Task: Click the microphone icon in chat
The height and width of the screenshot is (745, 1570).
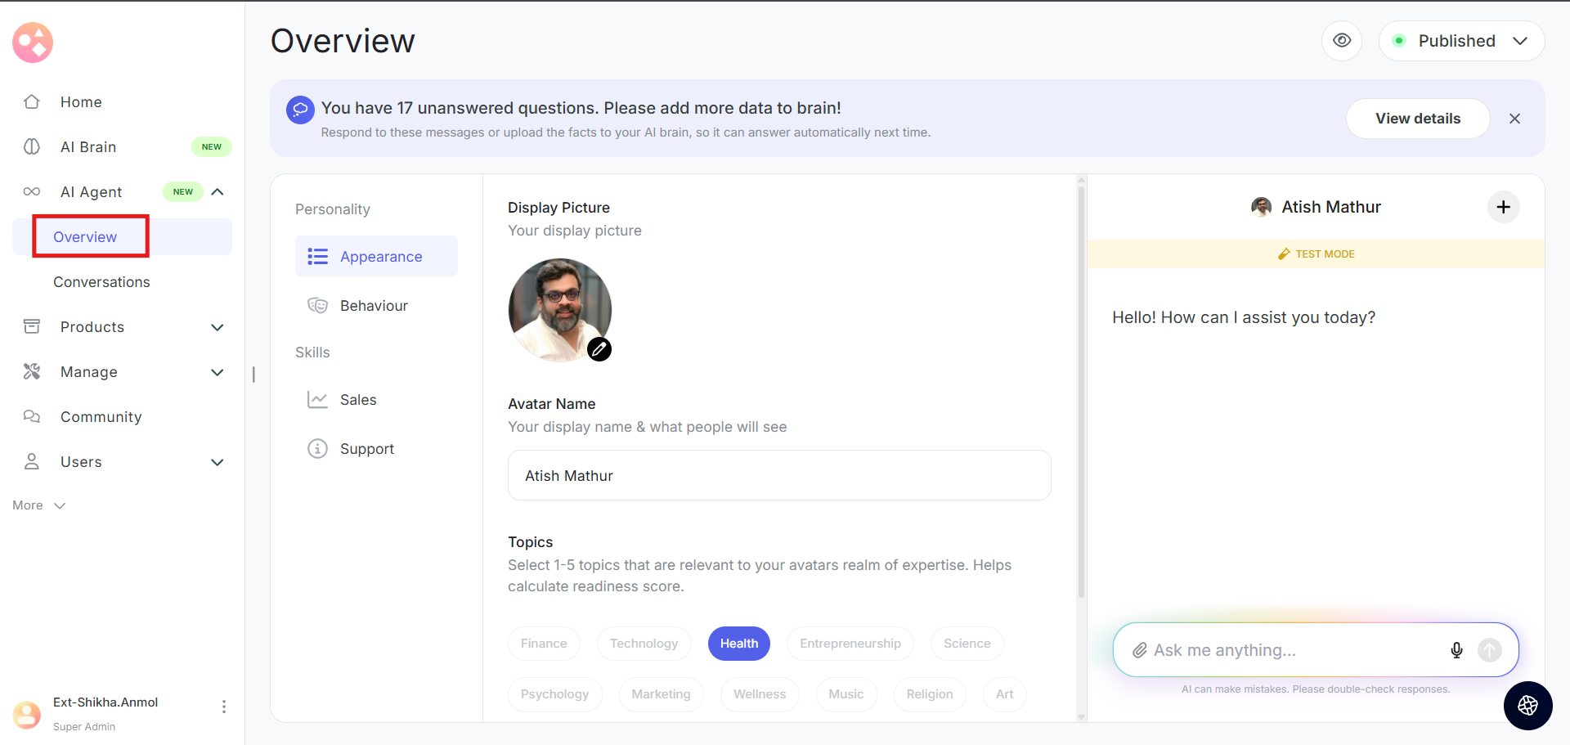Action: [1456, 650]
